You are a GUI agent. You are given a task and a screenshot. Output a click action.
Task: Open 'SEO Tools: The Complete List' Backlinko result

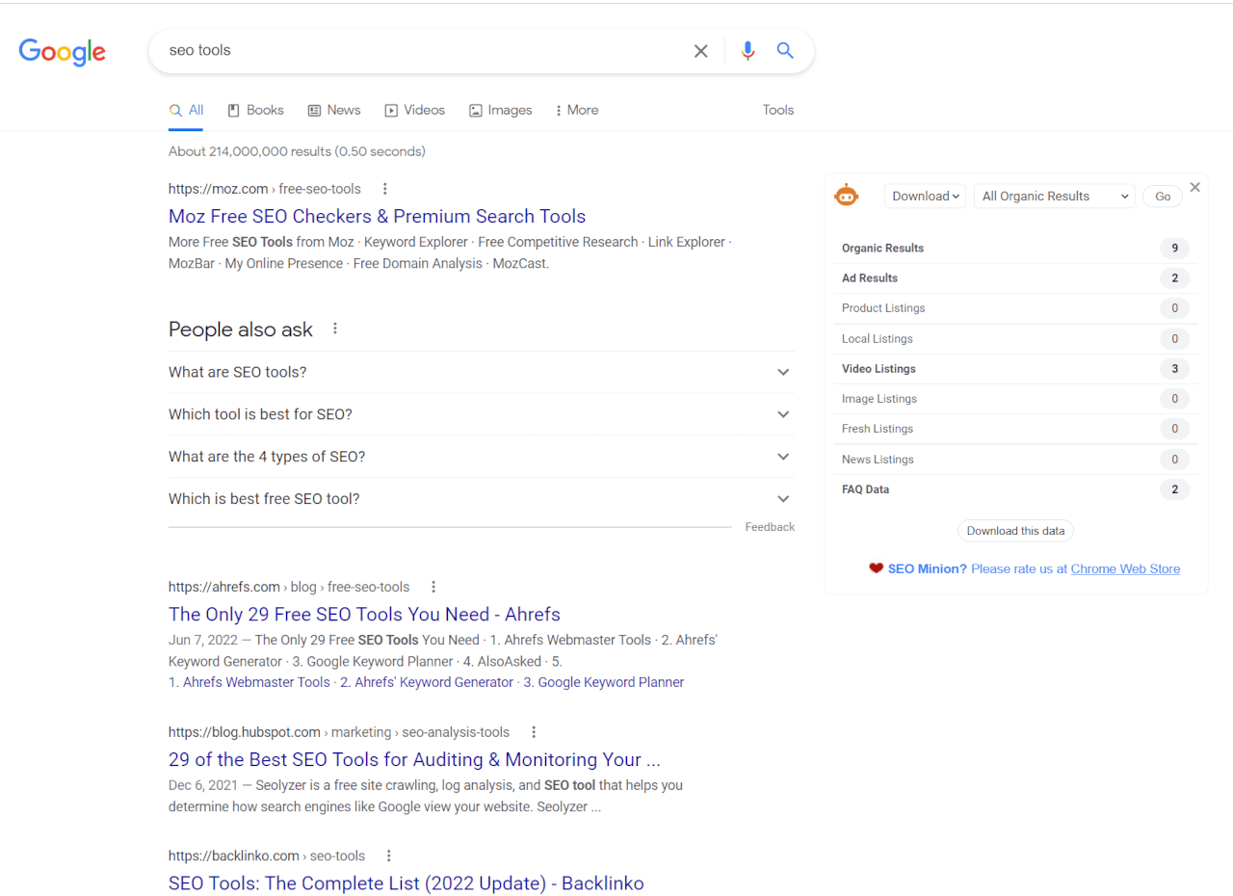pyautogui.click(x=406, y=883)
